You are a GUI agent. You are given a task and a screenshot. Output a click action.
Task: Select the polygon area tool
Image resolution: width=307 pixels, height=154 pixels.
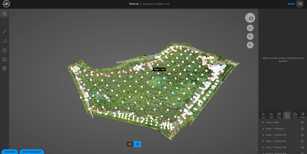click(x=4, y=59)
